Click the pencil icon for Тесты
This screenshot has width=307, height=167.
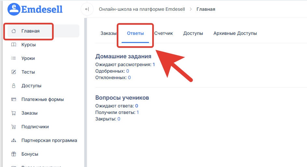[x=14, y=72]
